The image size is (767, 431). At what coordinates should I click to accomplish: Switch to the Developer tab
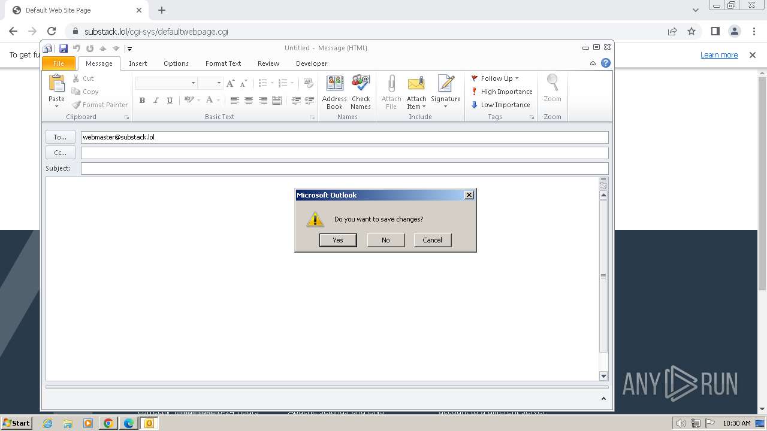click(312, 63)
